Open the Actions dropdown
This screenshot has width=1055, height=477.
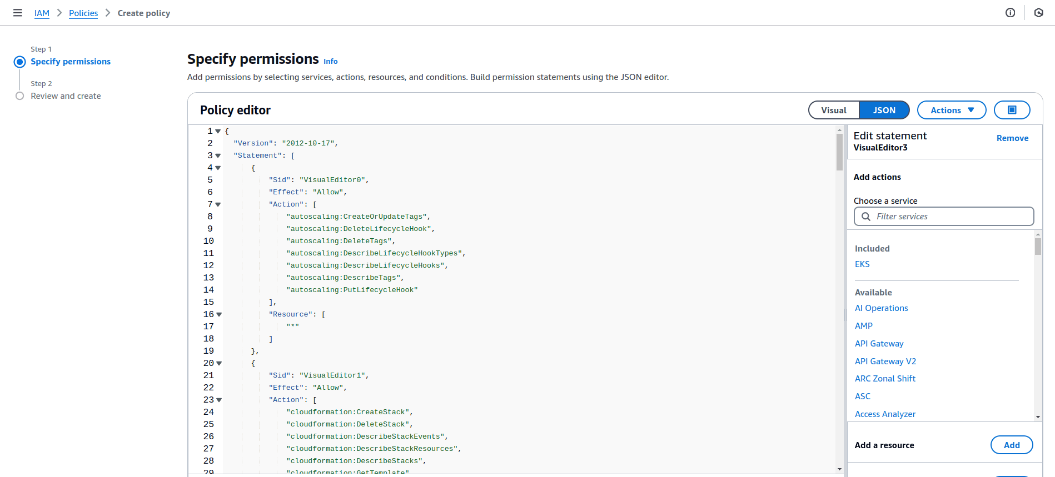952,110
